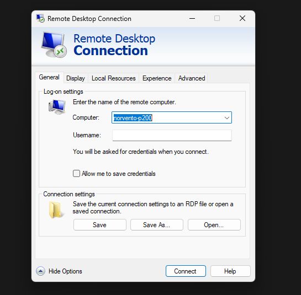Expand the Computer name dropdown
This screenshot has width=301, height=295.
[226, 117]
